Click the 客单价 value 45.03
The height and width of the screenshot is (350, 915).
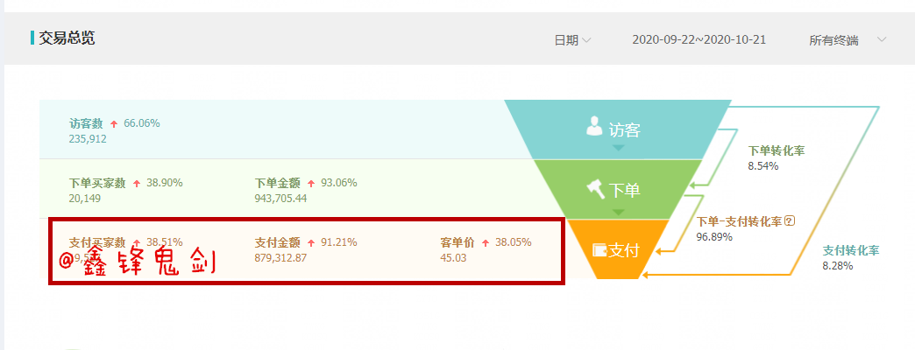tap(453, 258)
